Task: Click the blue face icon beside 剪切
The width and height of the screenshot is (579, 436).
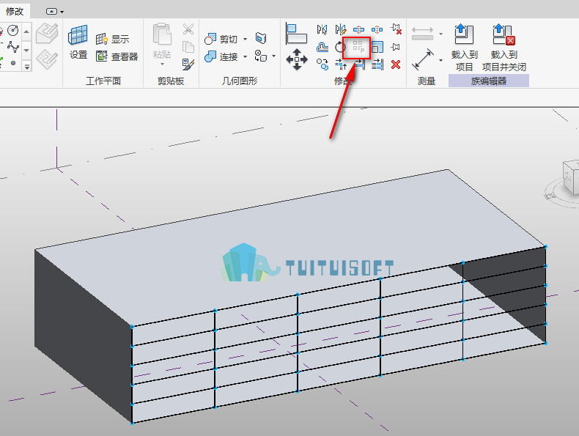Action: tap(261, 38)
